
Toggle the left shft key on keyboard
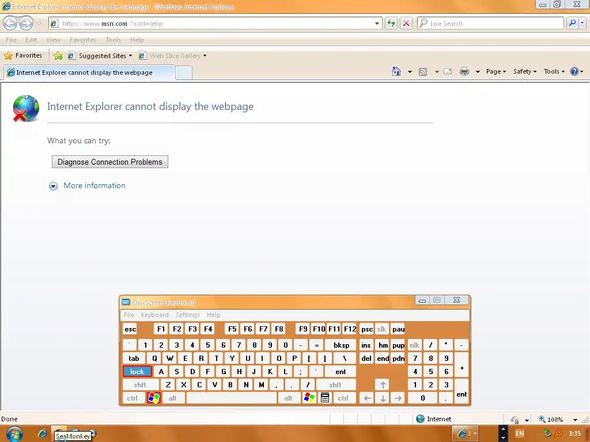coord(140,385)
